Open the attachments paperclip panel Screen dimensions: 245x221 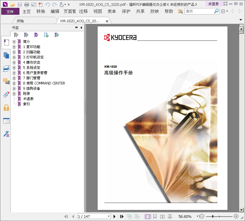click(x=6, y=95)
